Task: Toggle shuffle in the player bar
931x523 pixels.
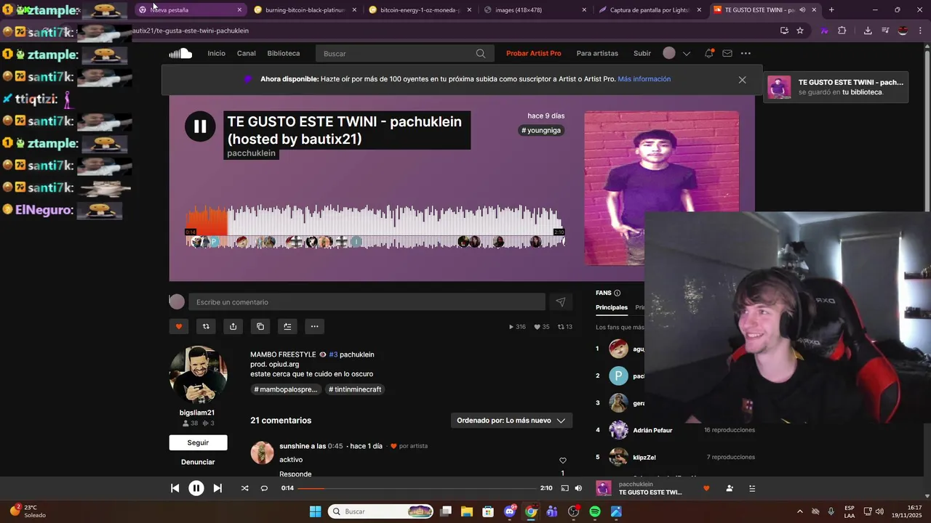Action: point(244,488)
